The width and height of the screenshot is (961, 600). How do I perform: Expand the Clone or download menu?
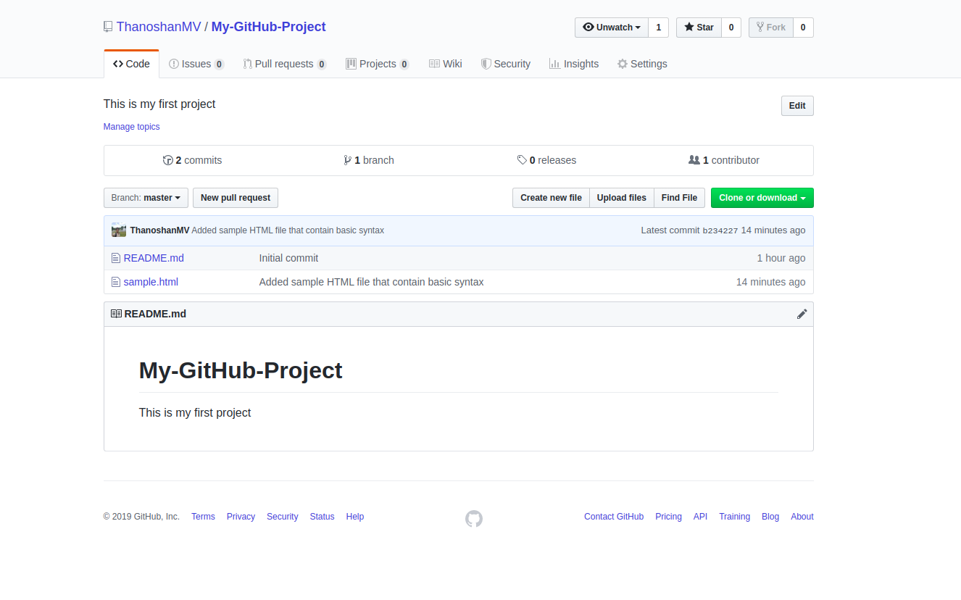762,198
